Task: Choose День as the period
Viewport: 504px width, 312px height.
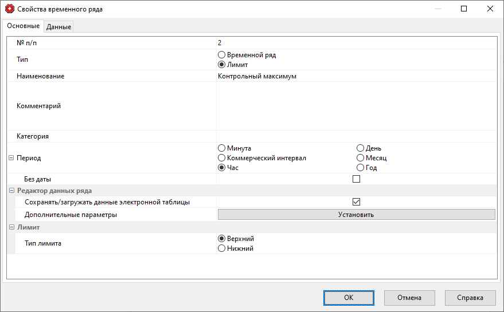Action: 361,148
